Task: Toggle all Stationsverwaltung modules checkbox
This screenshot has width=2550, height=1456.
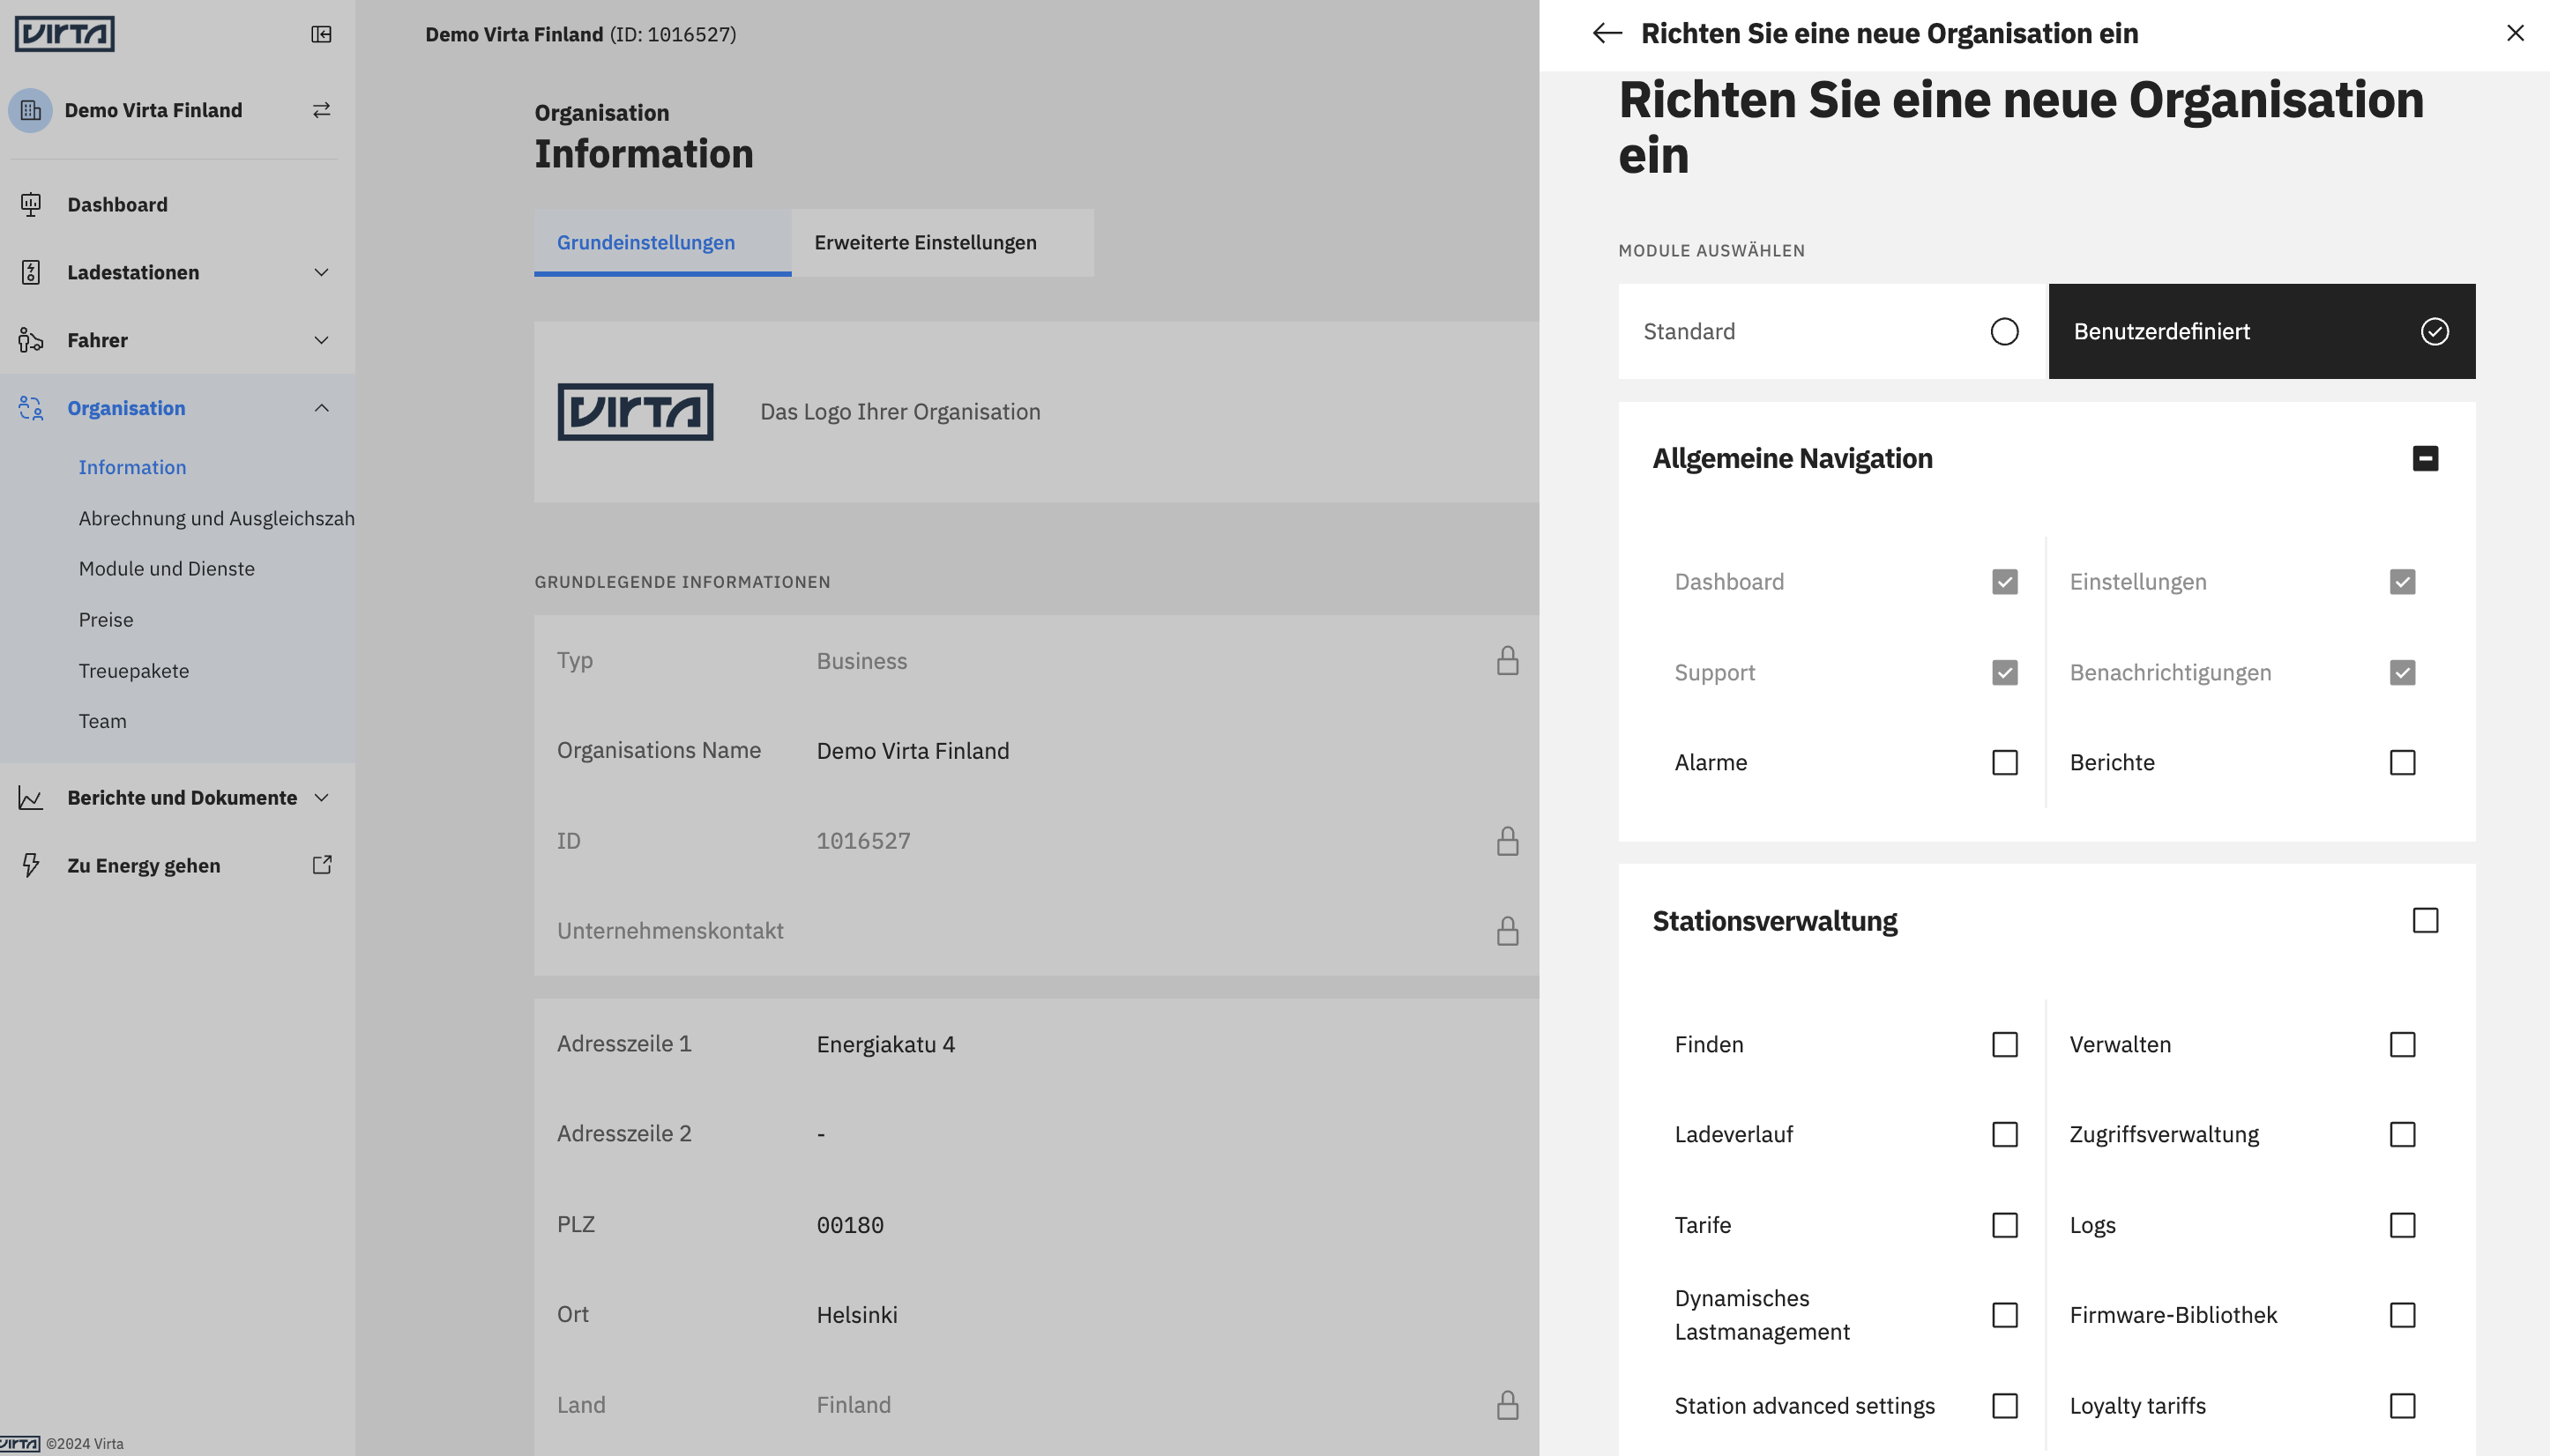Action: pos(2425,921)
